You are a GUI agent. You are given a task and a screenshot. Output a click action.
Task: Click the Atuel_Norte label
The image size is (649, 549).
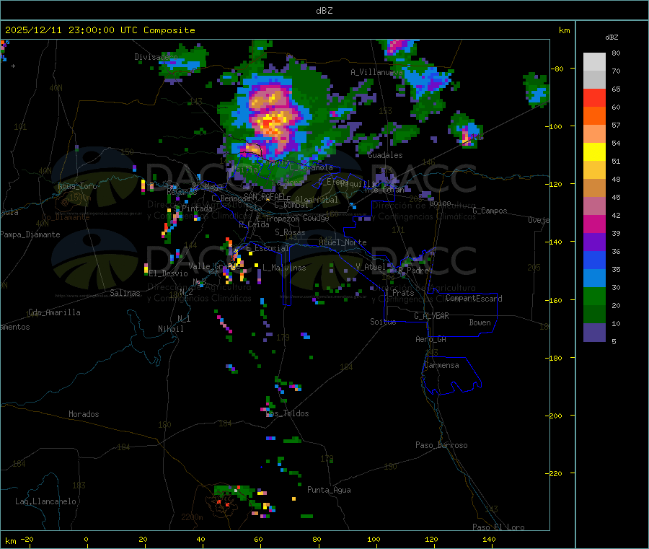(343, 242)
